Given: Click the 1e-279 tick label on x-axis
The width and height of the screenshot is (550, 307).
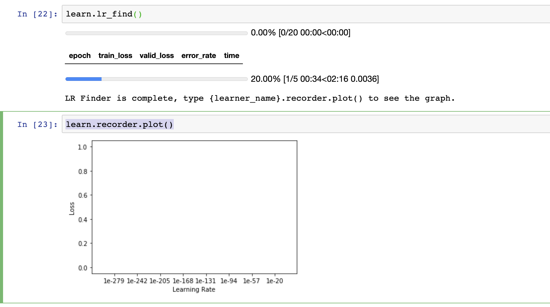Looking at the screenshot, I should (x=114, y=281).
